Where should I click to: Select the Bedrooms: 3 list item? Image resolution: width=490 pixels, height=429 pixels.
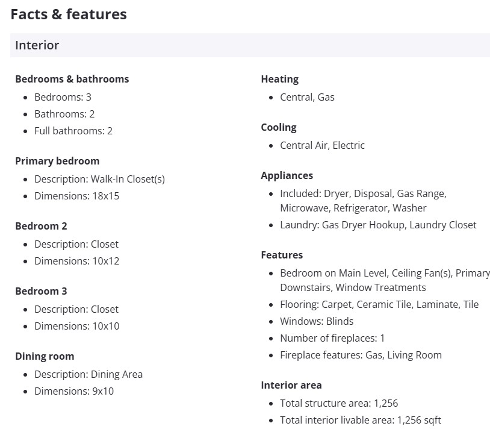[63, 97]
